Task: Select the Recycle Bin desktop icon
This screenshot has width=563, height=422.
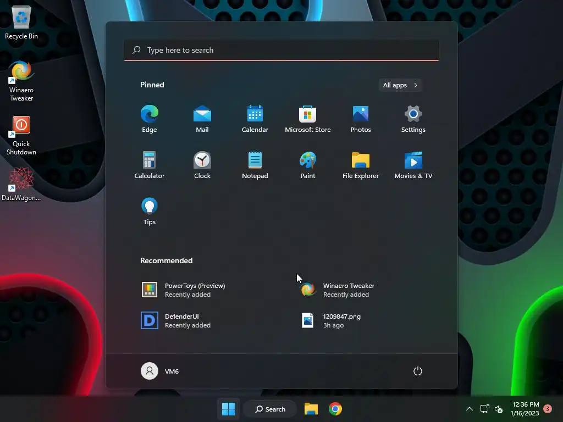Action: pos(21,22)
